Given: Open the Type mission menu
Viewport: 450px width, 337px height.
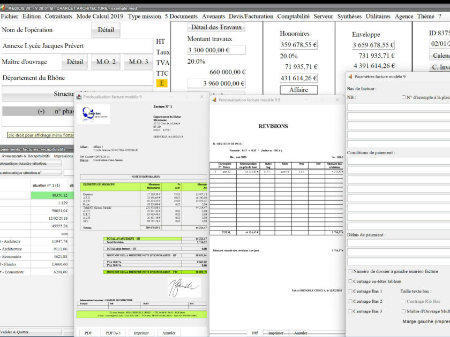Looking at the screenshot, I should click(x=144, y=17).
